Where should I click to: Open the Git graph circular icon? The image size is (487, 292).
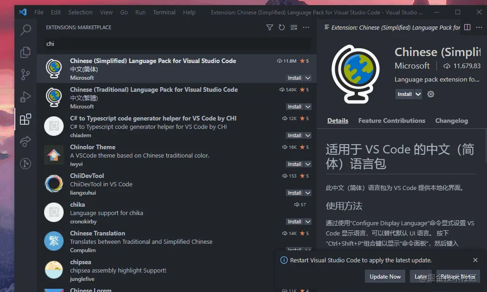pyautogui.click(x=26, y=163)
